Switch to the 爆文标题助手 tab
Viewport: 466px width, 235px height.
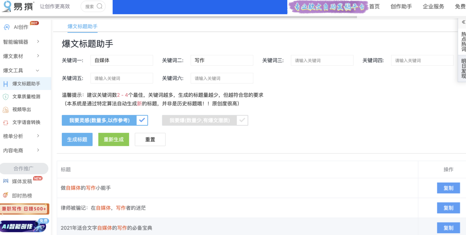point(82,26)
